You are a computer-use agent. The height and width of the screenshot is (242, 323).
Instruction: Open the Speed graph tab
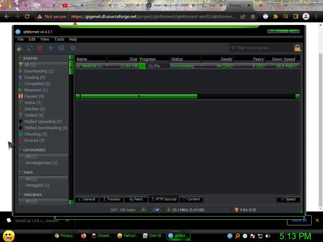coord(288,199)
